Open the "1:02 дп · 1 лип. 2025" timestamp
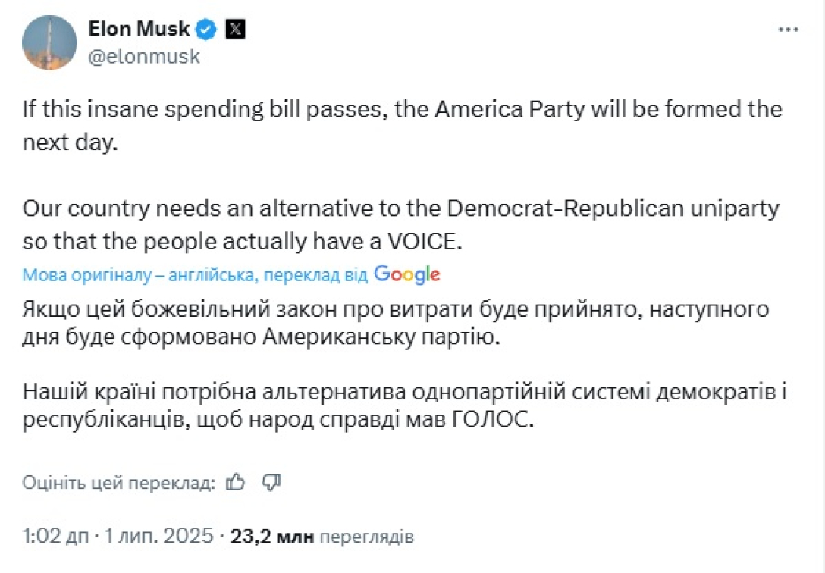The image size is (825, 573). (x=118, y=537)
